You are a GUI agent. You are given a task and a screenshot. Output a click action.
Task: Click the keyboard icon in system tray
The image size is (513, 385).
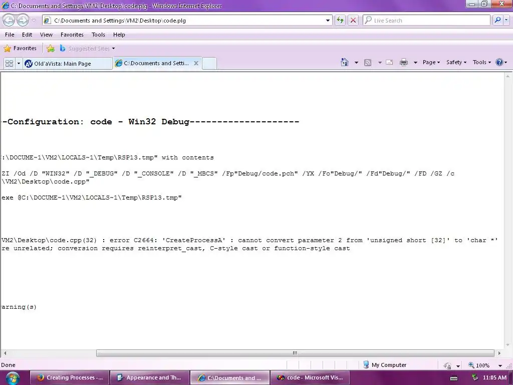[454, 378]
